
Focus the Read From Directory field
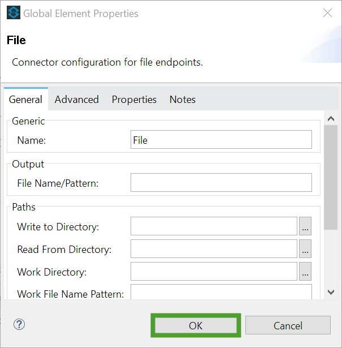[214, 249]
